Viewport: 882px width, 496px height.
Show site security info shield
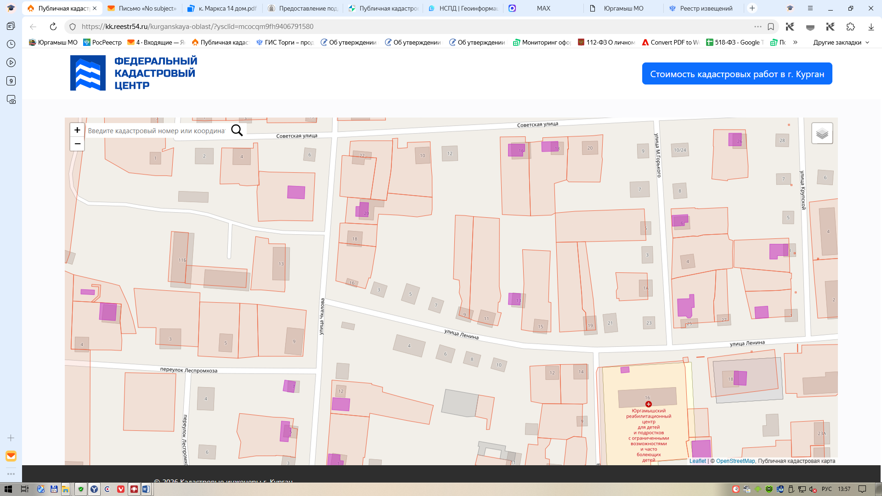coord(73,27)
